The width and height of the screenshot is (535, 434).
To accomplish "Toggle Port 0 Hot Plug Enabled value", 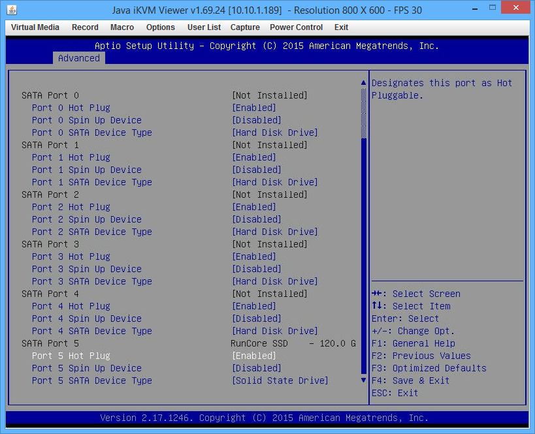I will (x=254, y=108).
